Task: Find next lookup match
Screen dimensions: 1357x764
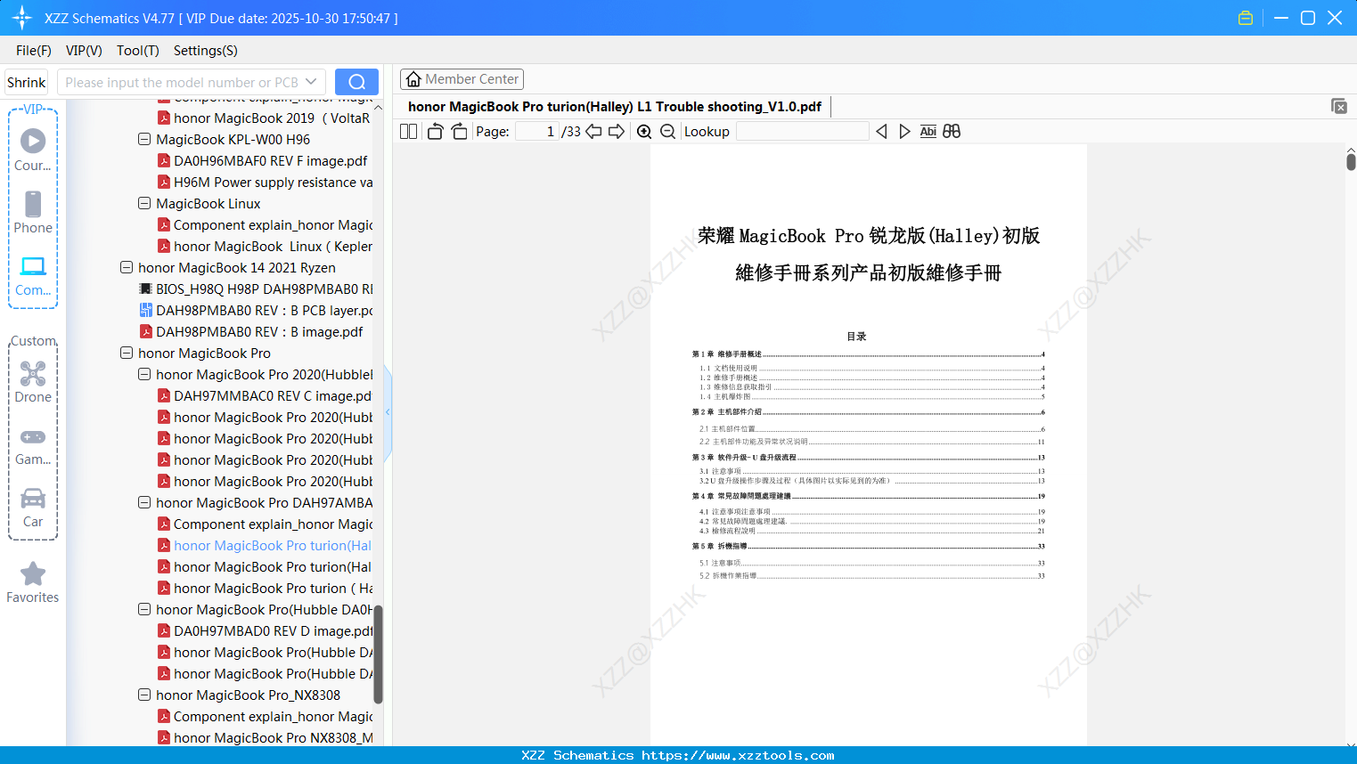Action: 904,132
